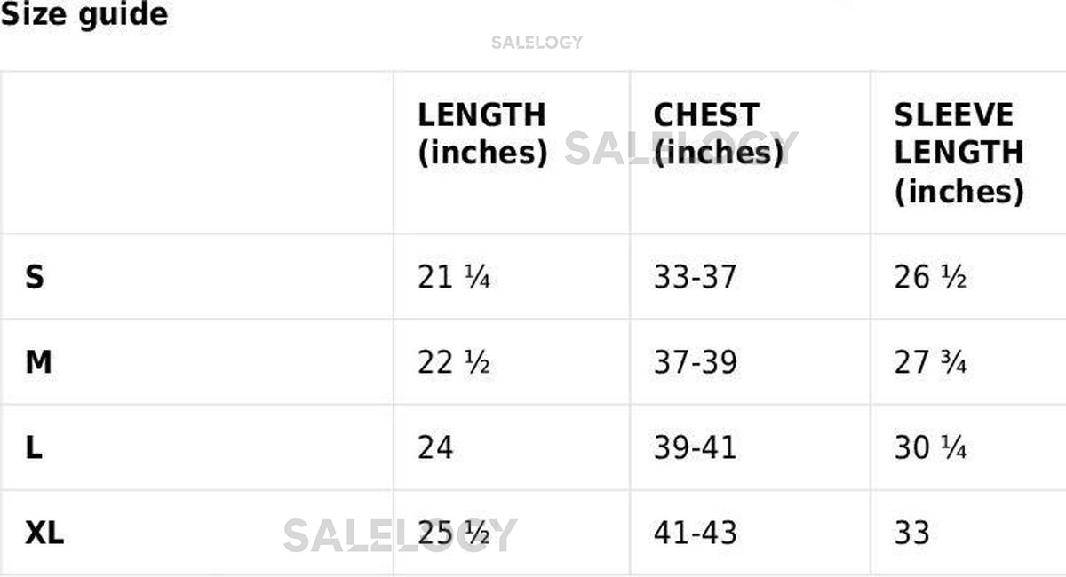The height and width of the screenshot is (577, 1066).
Task: Click the 41-43 chest value for XL
Action: (695, 534)
